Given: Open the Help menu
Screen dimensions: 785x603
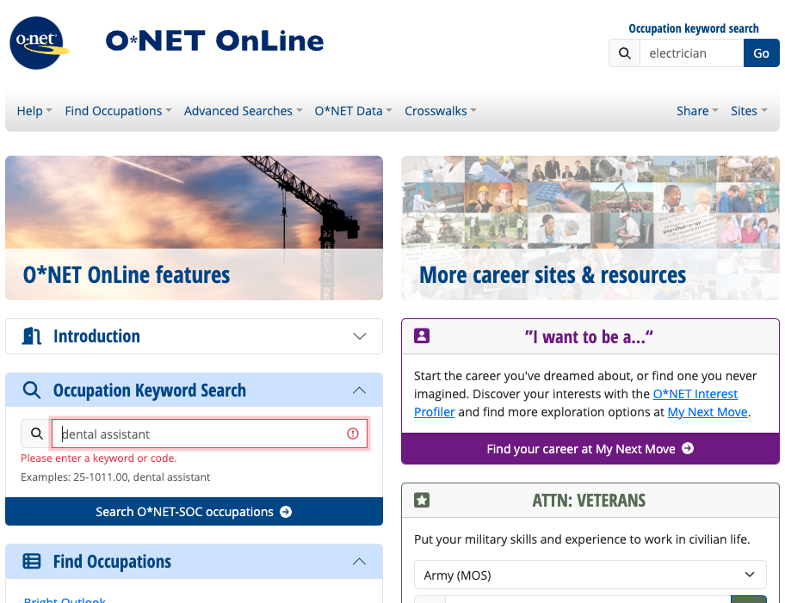Looking at the screenshot, I should pos(34,111).
